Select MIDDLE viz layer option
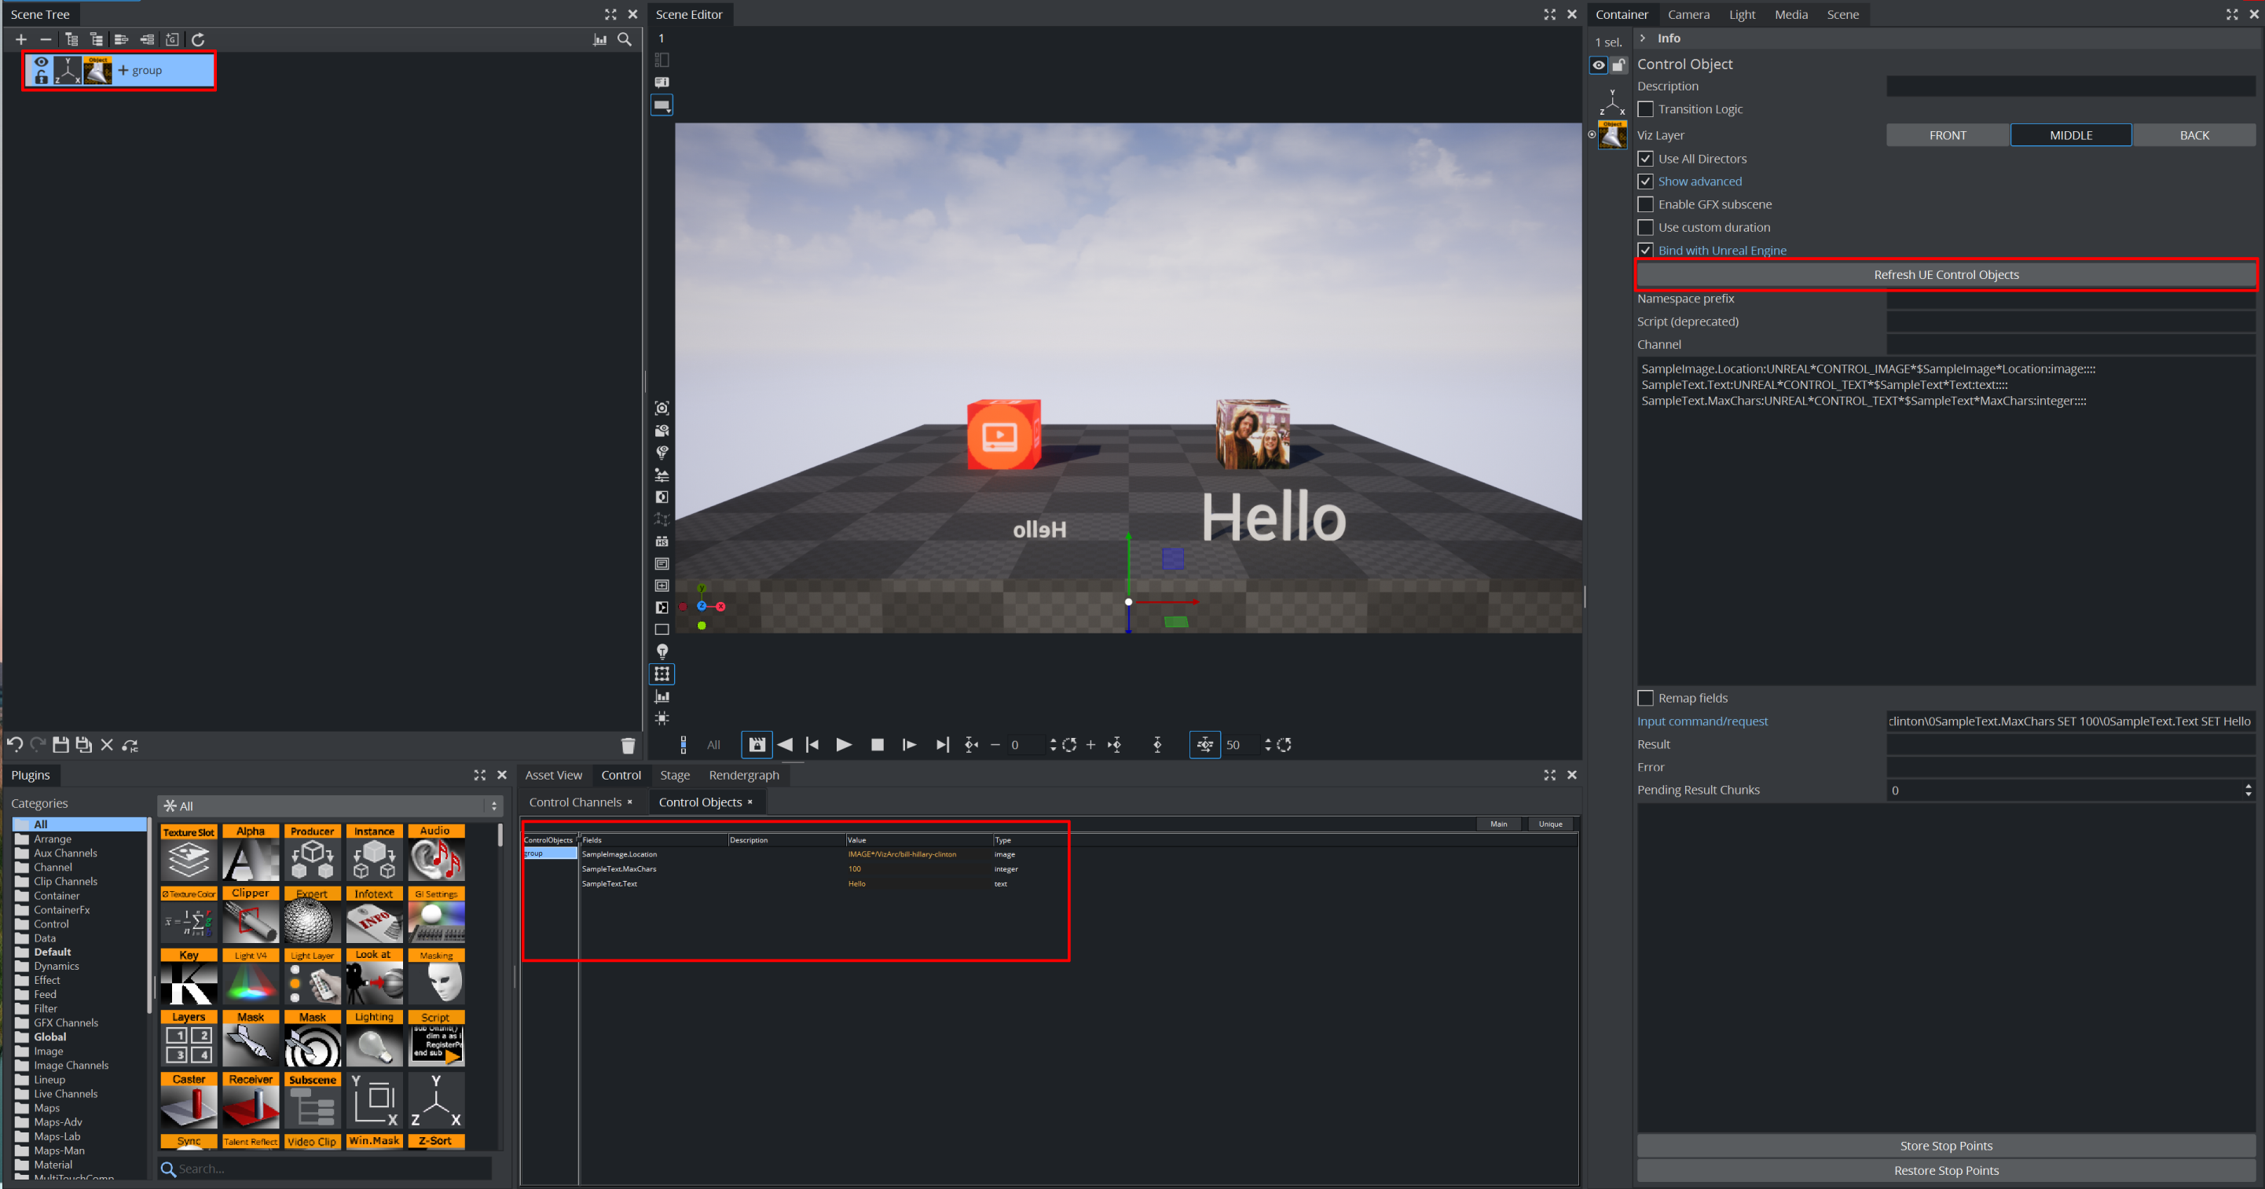This screenshot has width=2265, height=1189. [x=2070, y=135]
